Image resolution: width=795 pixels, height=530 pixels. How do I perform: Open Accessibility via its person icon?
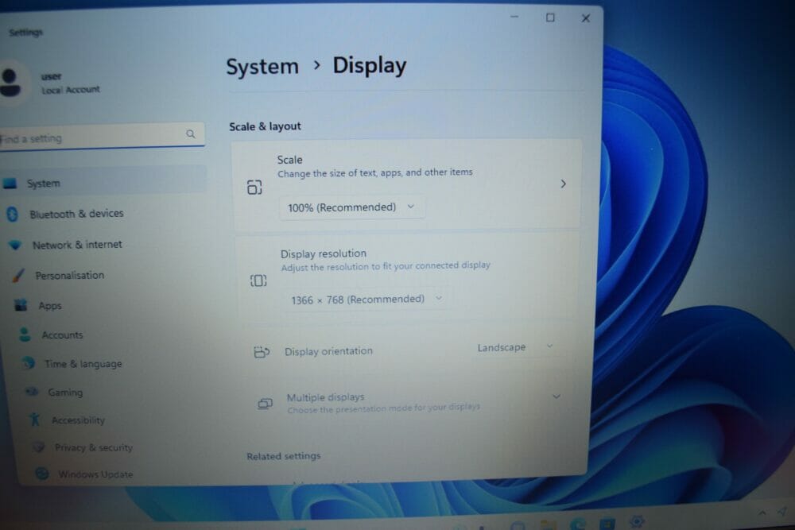34,419
